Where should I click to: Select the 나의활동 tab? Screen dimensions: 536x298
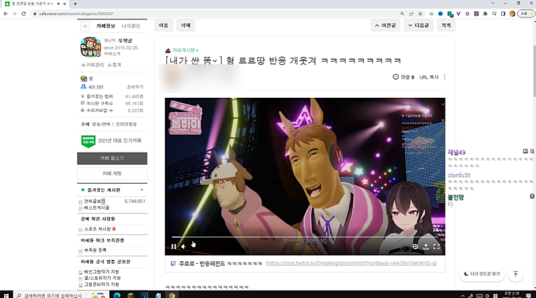[131, 26]
